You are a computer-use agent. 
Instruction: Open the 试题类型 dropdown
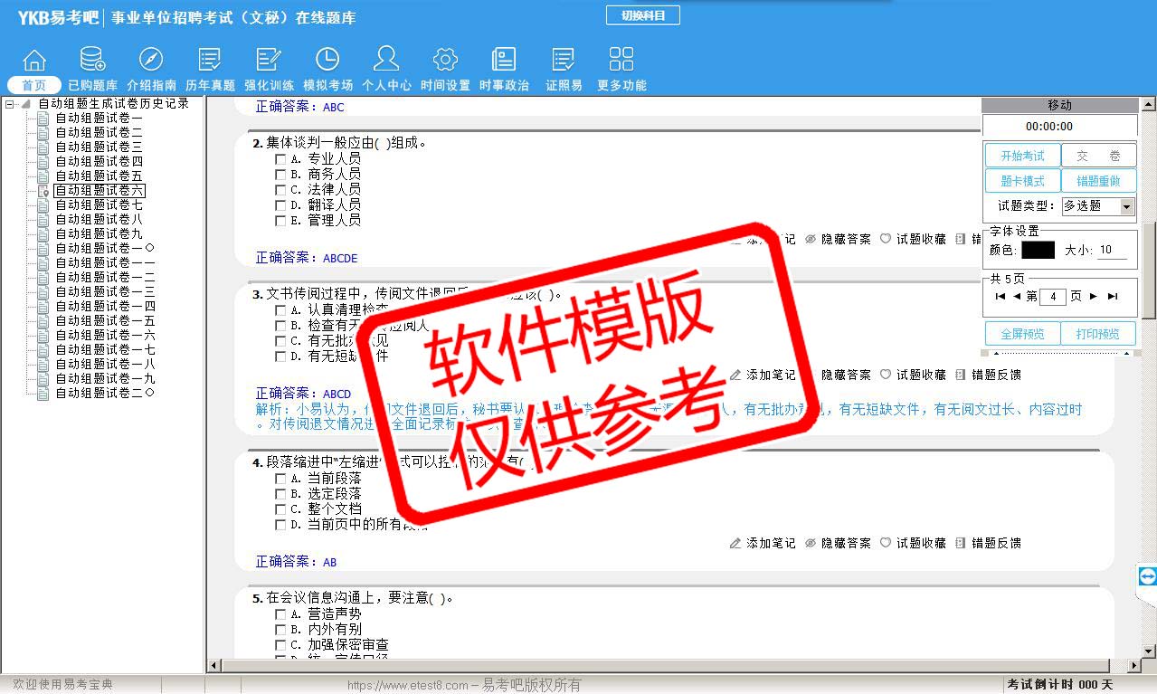[1126, 206]
